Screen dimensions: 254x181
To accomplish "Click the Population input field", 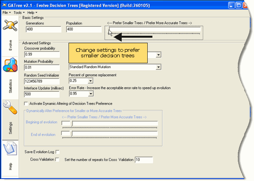I will pos(84,29).
